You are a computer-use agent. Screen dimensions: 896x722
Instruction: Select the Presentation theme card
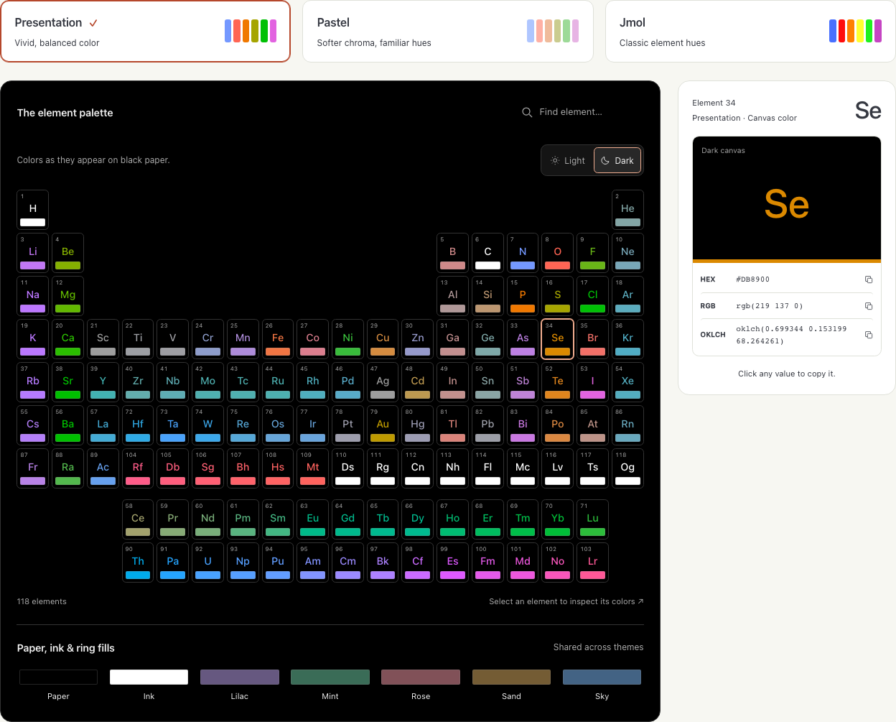click(145, 31)
